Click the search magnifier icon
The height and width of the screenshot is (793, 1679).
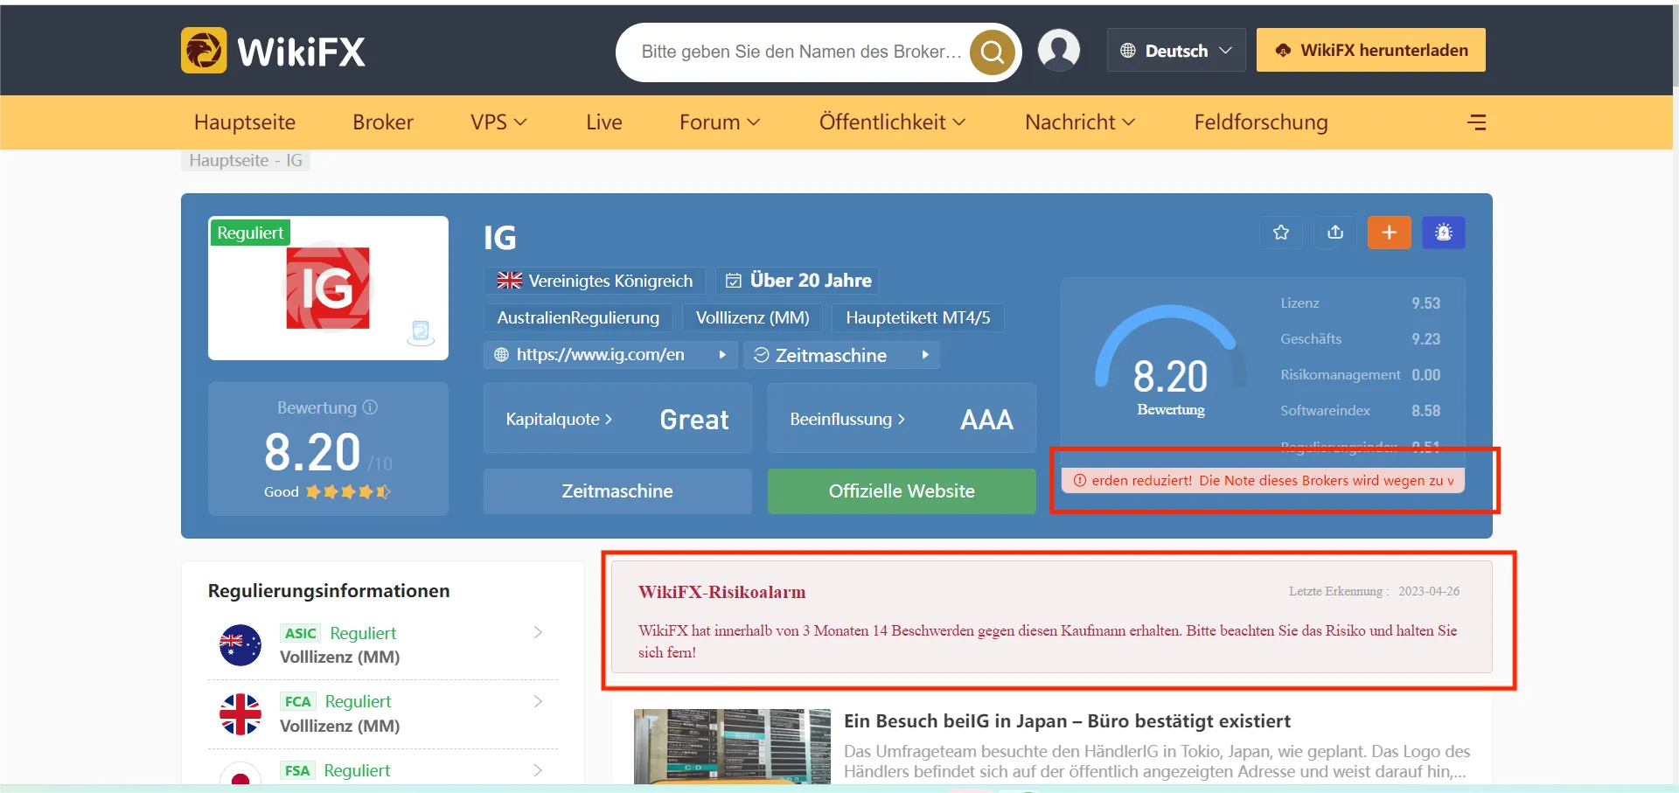[x=993, y=52]
